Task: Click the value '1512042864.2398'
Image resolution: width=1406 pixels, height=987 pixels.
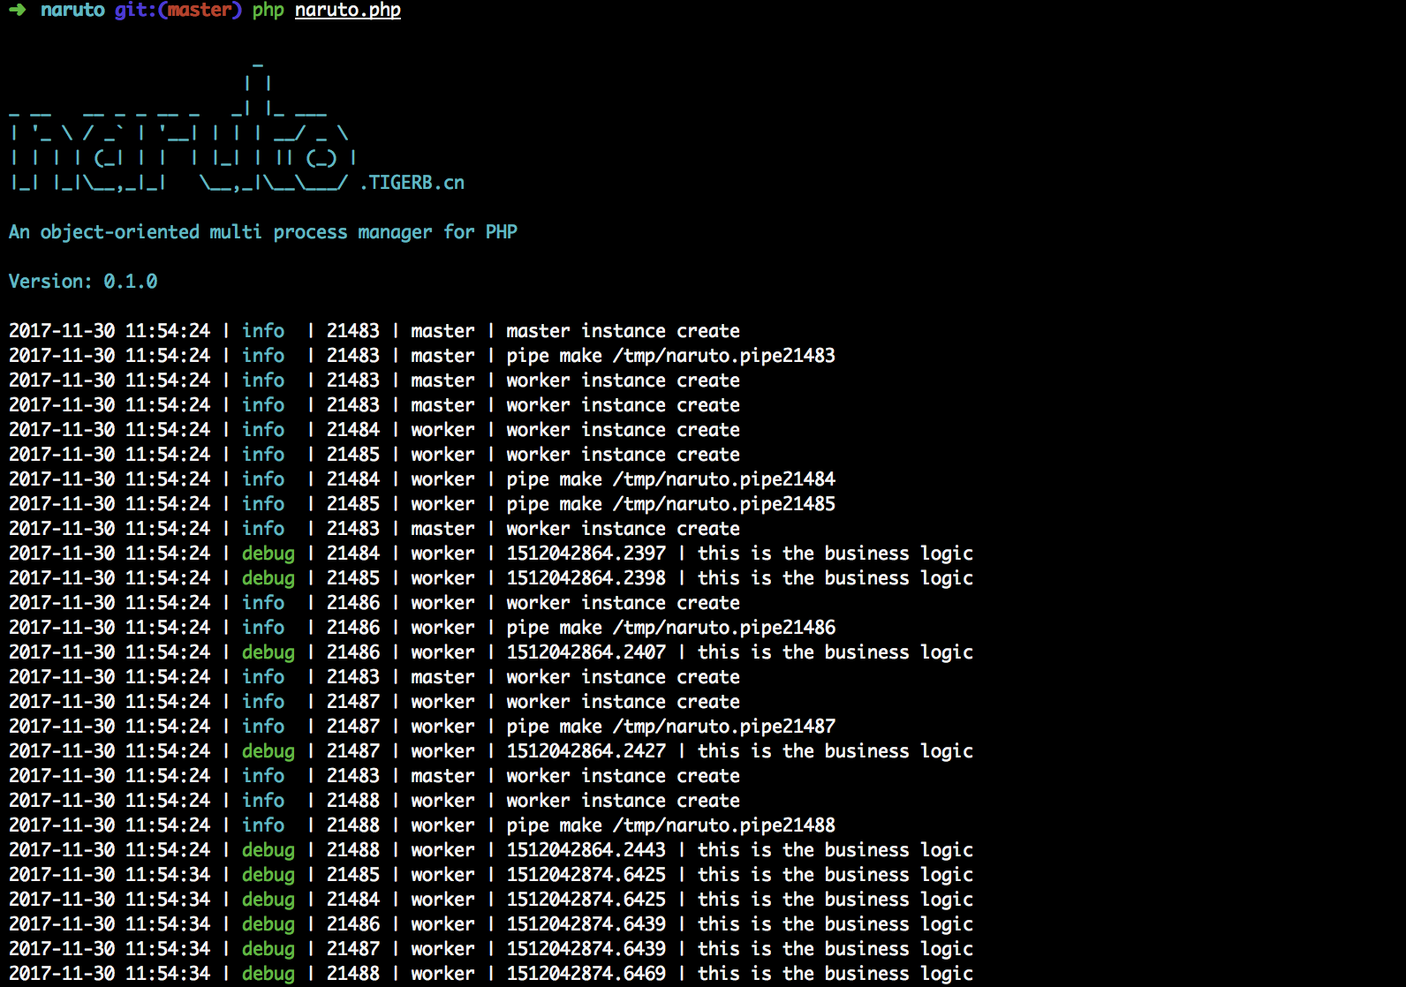Action: tap(586, 578)
